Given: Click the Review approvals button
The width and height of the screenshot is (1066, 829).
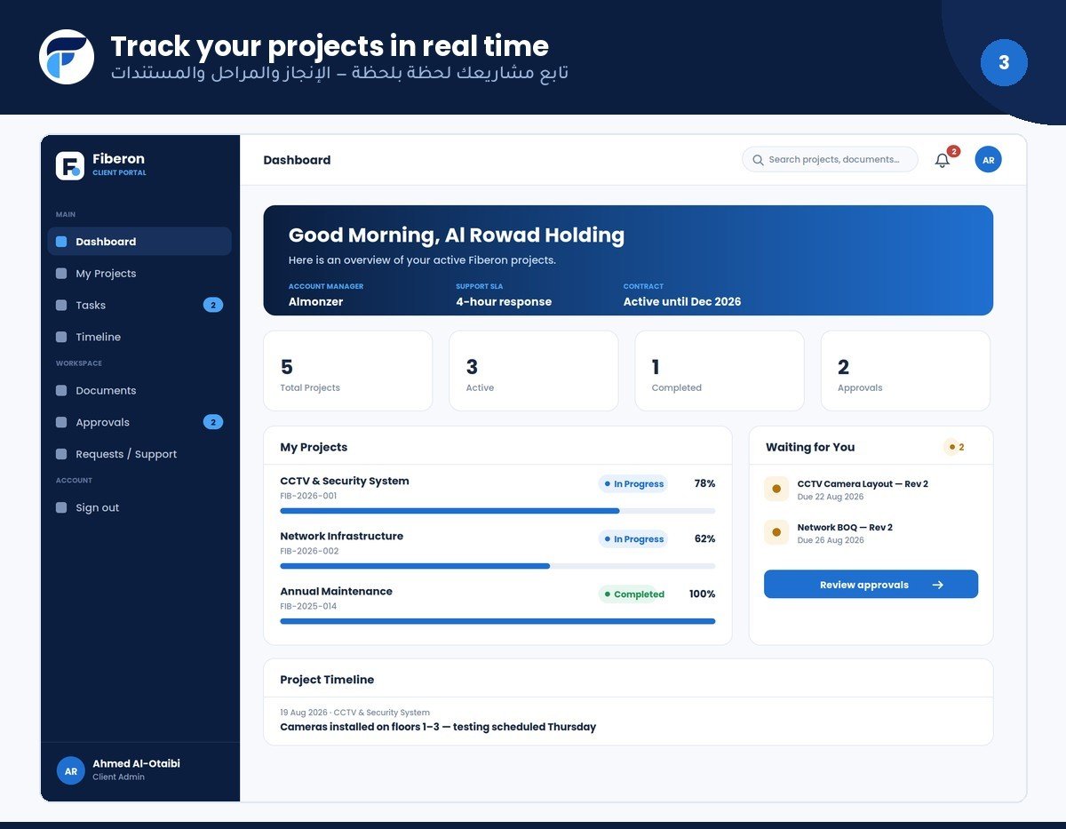Looking at the screenshot, I should [871, 585].
